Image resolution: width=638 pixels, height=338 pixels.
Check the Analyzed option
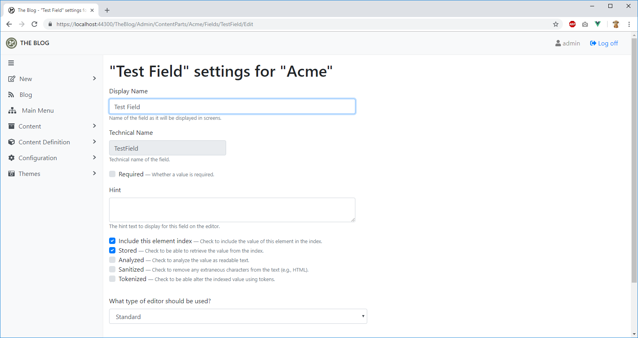pos(112,259)
